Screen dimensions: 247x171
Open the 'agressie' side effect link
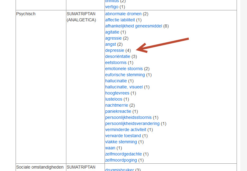point(113,38)
